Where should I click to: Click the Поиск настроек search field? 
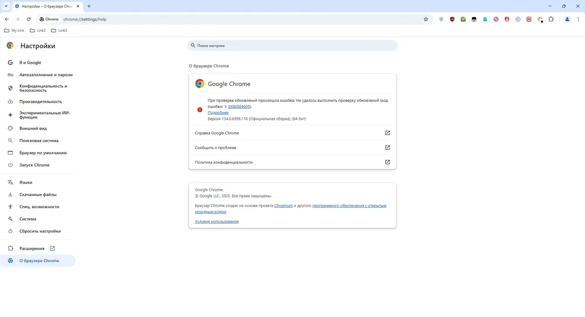[292, 46]
